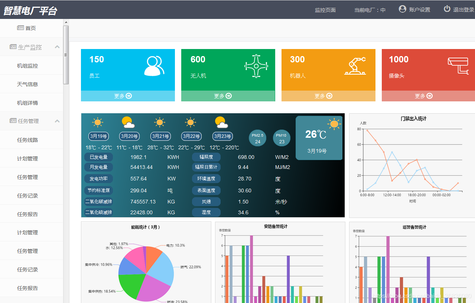Select the 3月22号 date pill

[x=191, y=136]
